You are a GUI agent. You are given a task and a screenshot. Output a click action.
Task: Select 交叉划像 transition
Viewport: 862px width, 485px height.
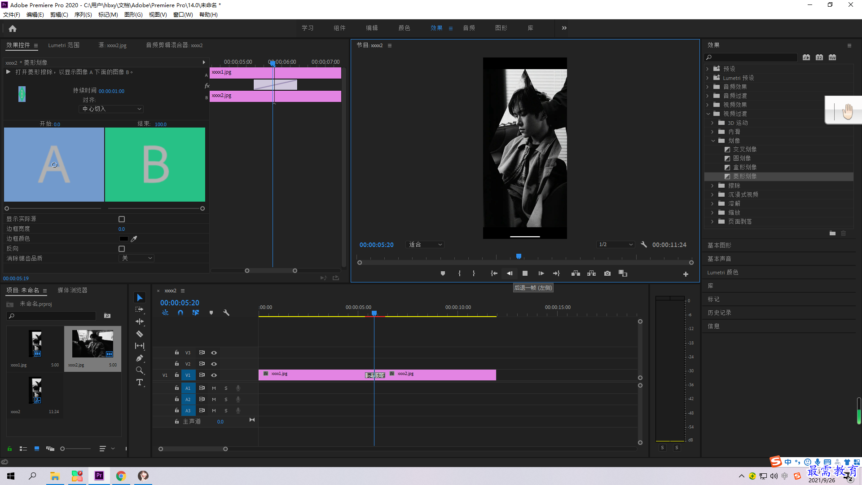pyautogui.click(x=745, y=150)
